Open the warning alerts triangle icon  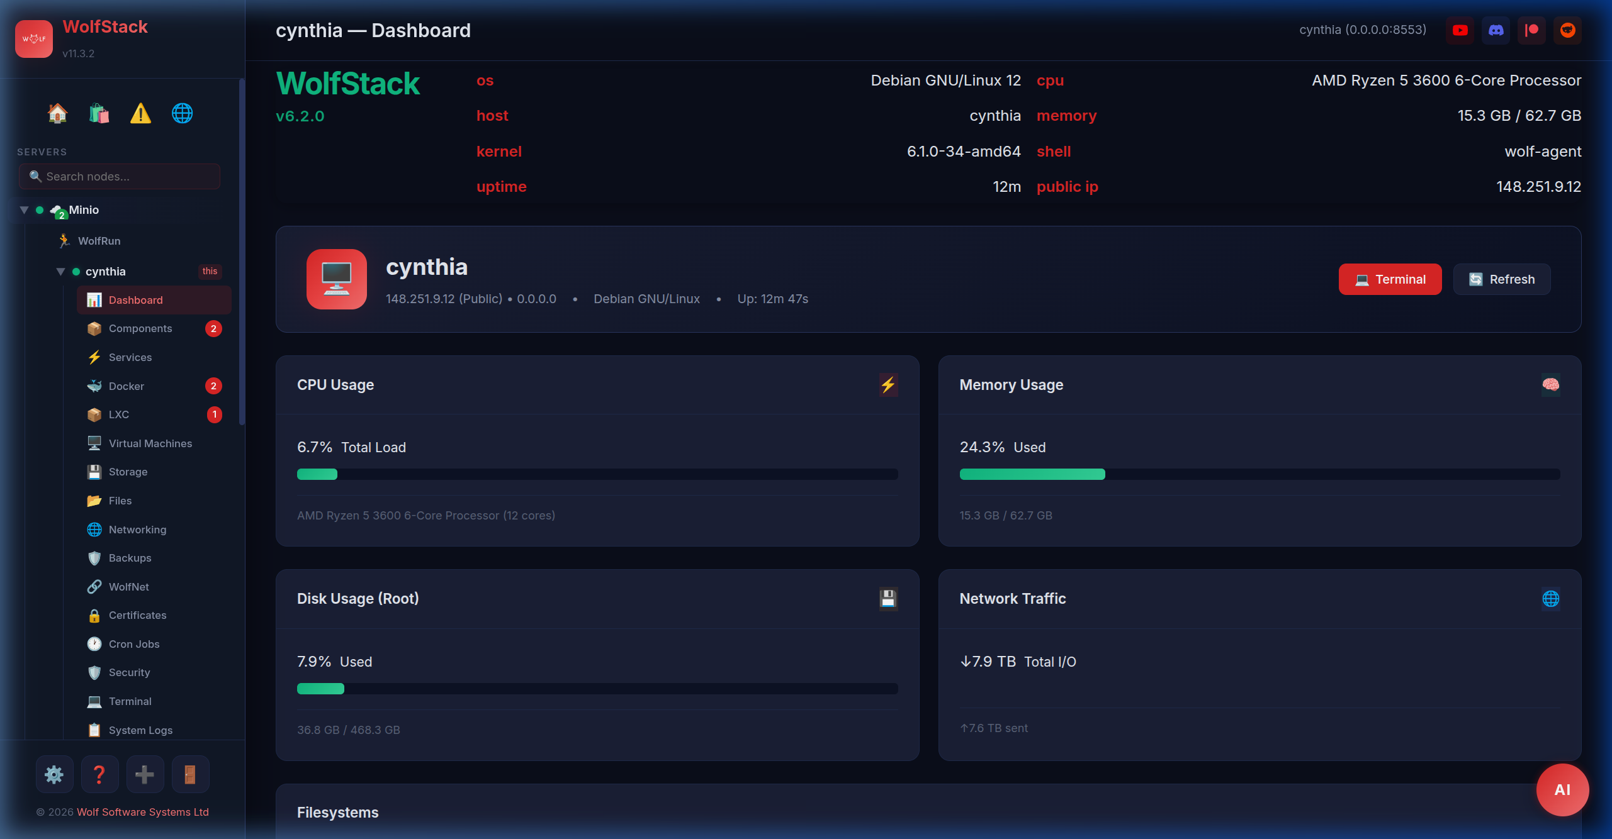click(x=140, y=113)
